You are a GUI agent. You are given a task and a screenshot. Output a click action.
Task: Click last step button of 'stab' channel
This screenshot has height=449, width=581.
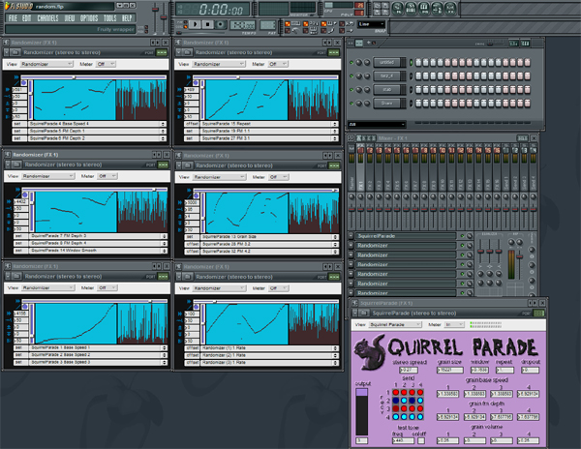tap(528, 90)
